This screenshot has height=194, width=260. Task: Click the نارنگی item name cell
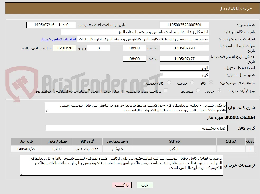pos(174,149)
